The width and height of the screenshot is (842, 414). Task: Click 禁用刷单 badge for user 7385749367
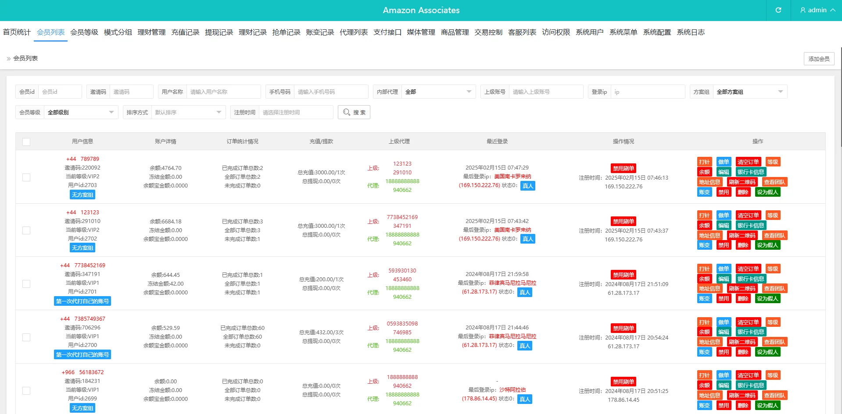623,328
